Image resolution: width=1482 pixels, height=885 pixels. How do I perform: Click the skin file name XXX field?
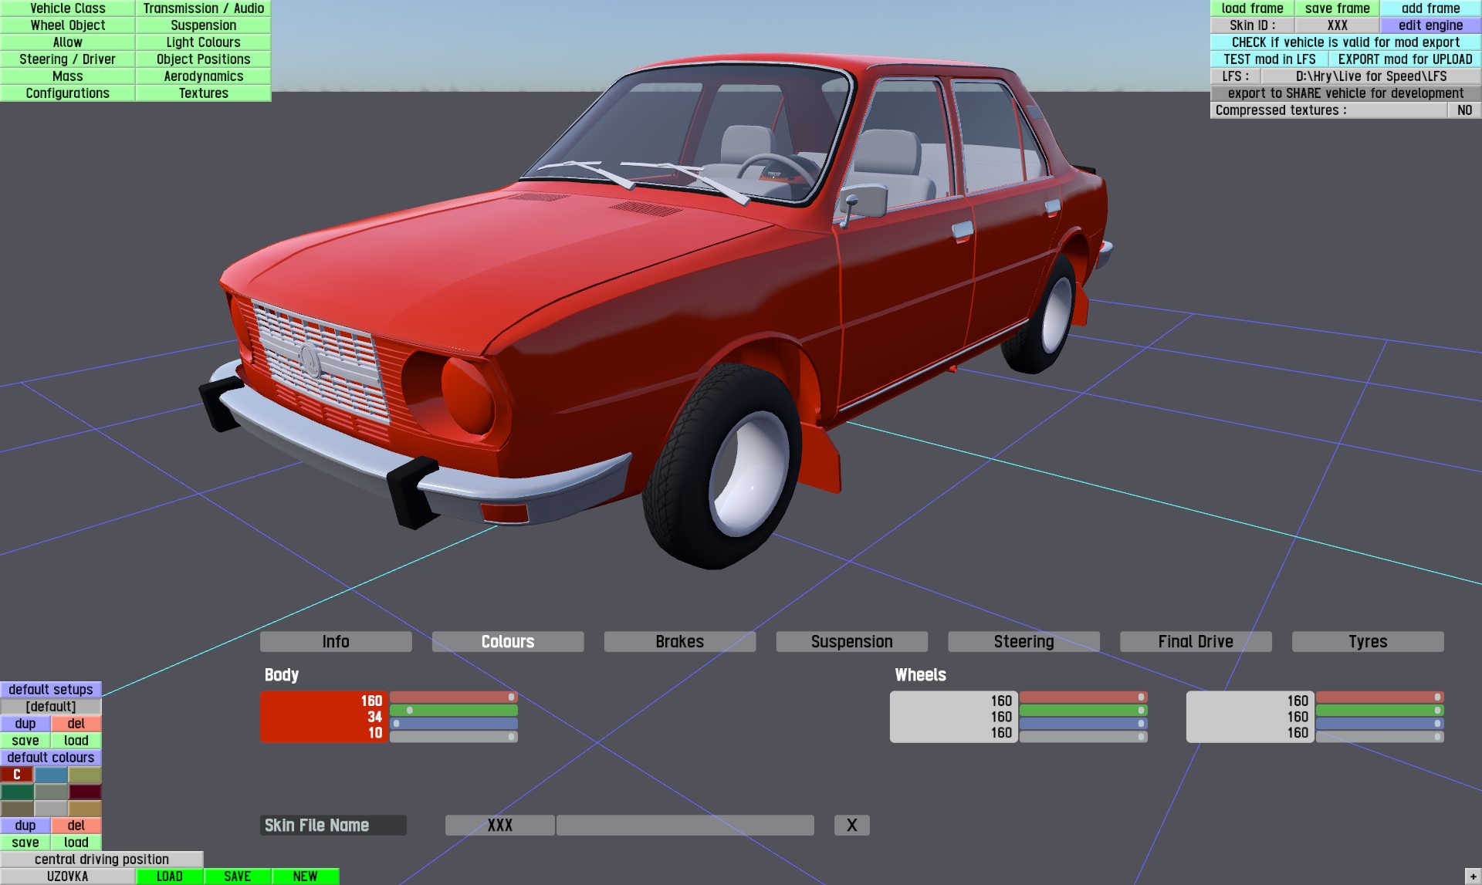tap(499, 825)
